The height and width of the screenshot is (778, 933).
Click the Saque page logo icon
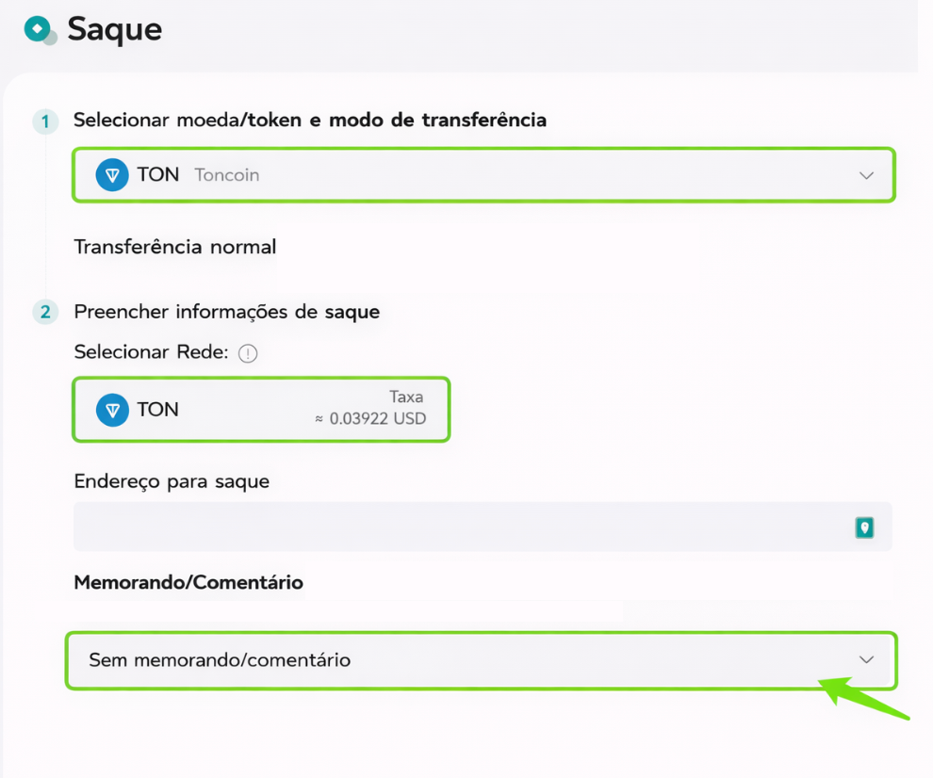pyautogui.click(x=40, y=30)
